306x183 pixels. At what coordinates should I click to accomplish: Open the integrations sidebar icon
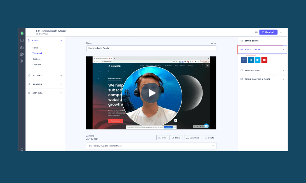coord(22,61)
